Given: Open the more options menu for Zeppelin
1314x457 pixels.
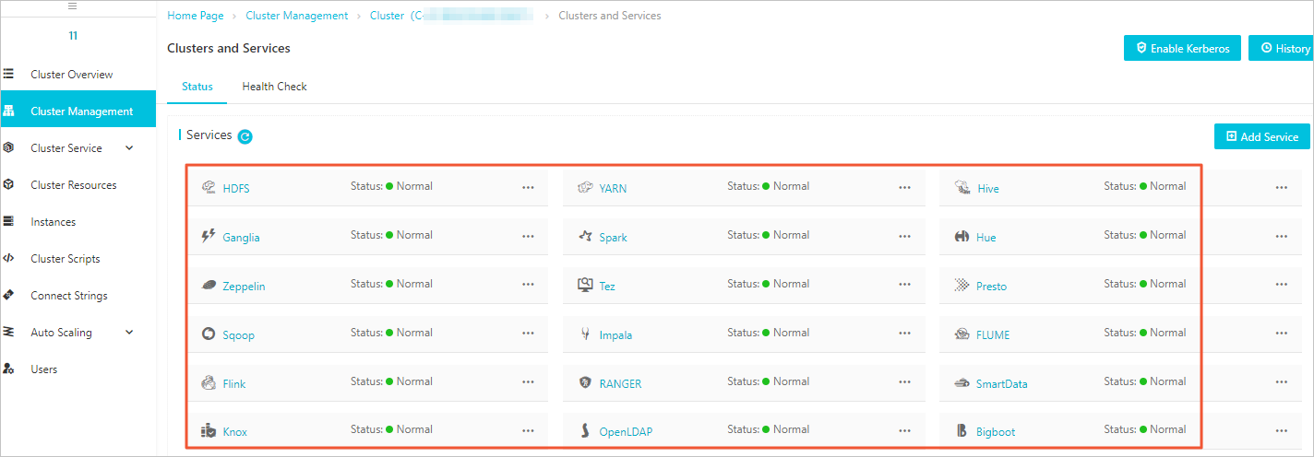Looking at the screenshot, I should 528,285.
